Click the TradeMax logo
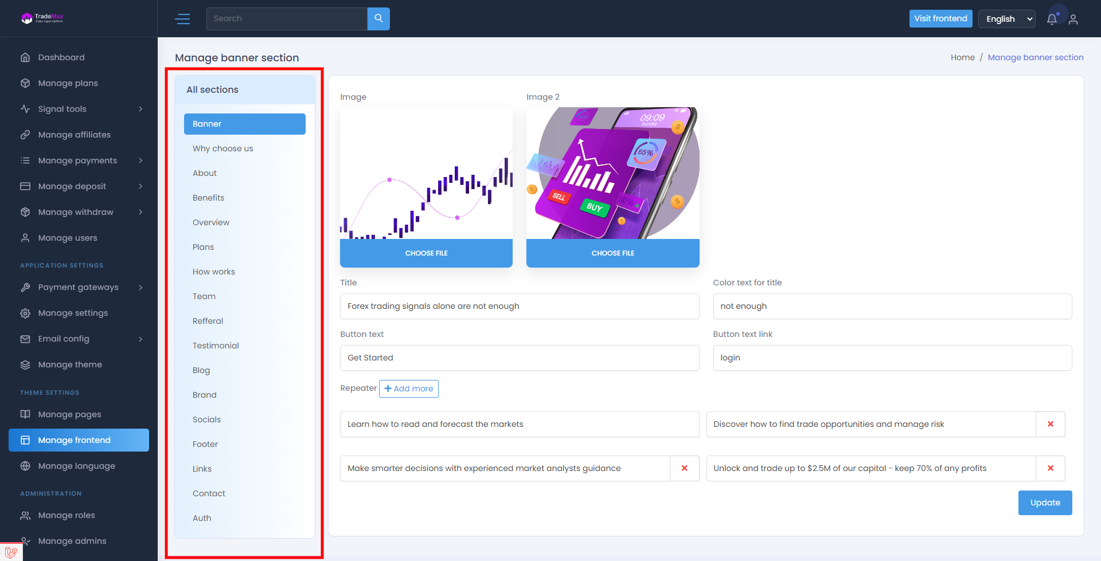This screenshot has width=1101, height=561. click(x=42, y=18)
